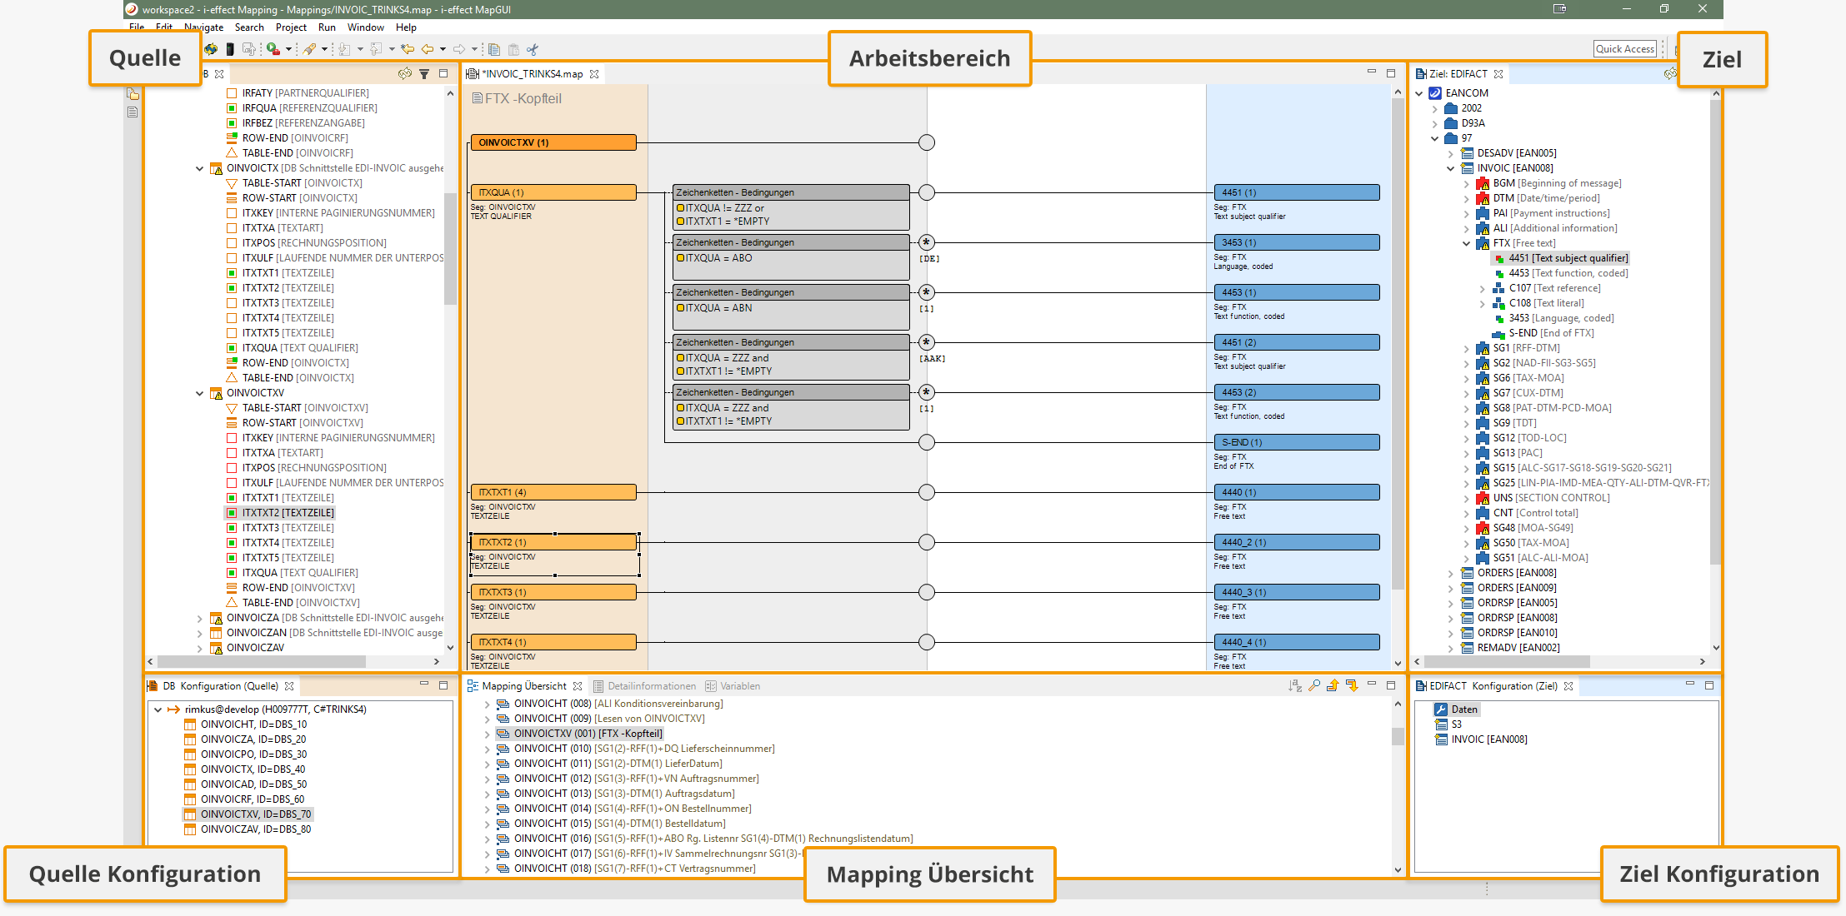The height and width of the screenshot is (916, 1846).
Task: Click the magnifier search icon in Mapping Übersicht
Action: pos(1314,686)
